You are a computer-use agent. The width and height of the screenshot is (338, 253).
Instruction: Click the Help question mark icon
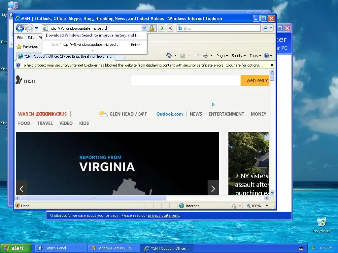[x=267, y=56]
